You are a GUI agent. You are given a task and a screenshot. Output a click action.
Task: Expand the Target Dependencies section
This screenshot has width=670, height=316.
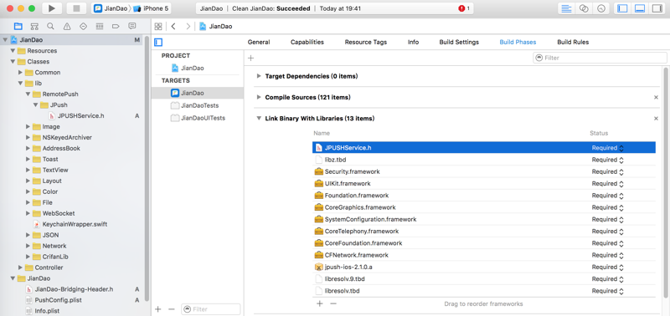point(259,76)
